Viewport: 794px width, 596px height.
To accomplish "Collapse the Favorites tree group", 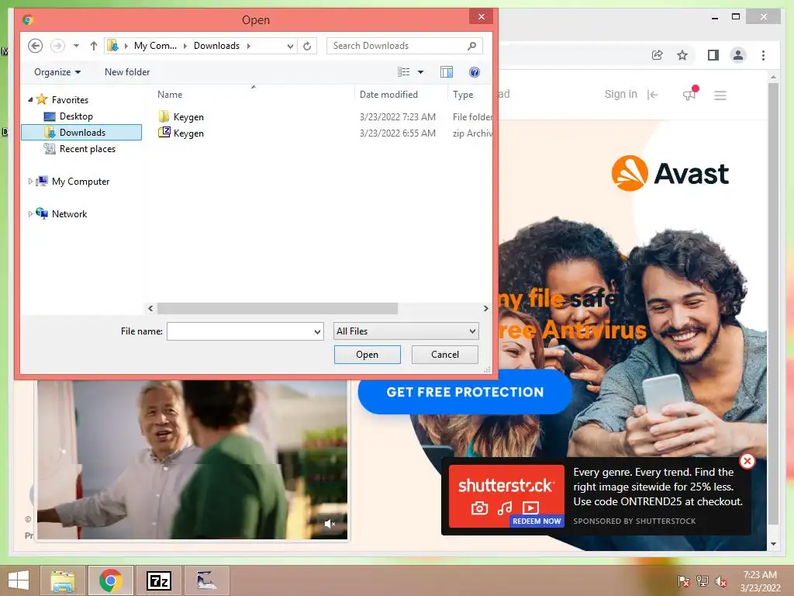I will 30,100.
